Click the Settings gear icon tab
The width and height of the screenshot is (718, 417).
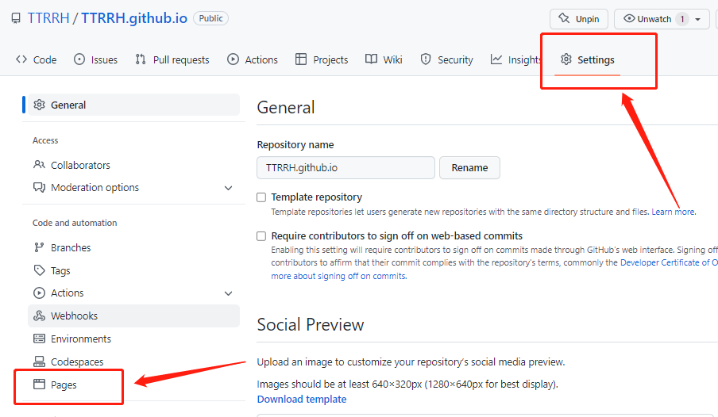click(x=566, y=59)
